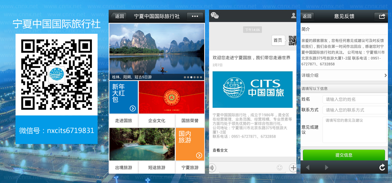Image resolution: width=392 pixels, height=183 pixels.
Task: Tap 返回 in the 意见反馈 screen
Action: click(x=307, y=16)
